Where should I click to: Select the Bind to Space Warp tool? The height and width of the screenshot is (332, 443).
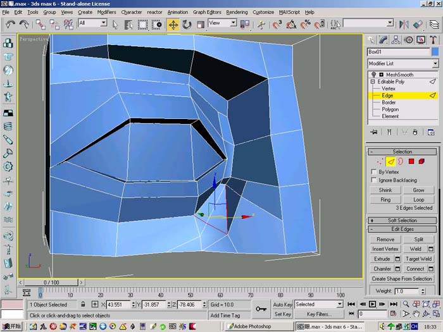pyautogui.click(x=68, y=25)
